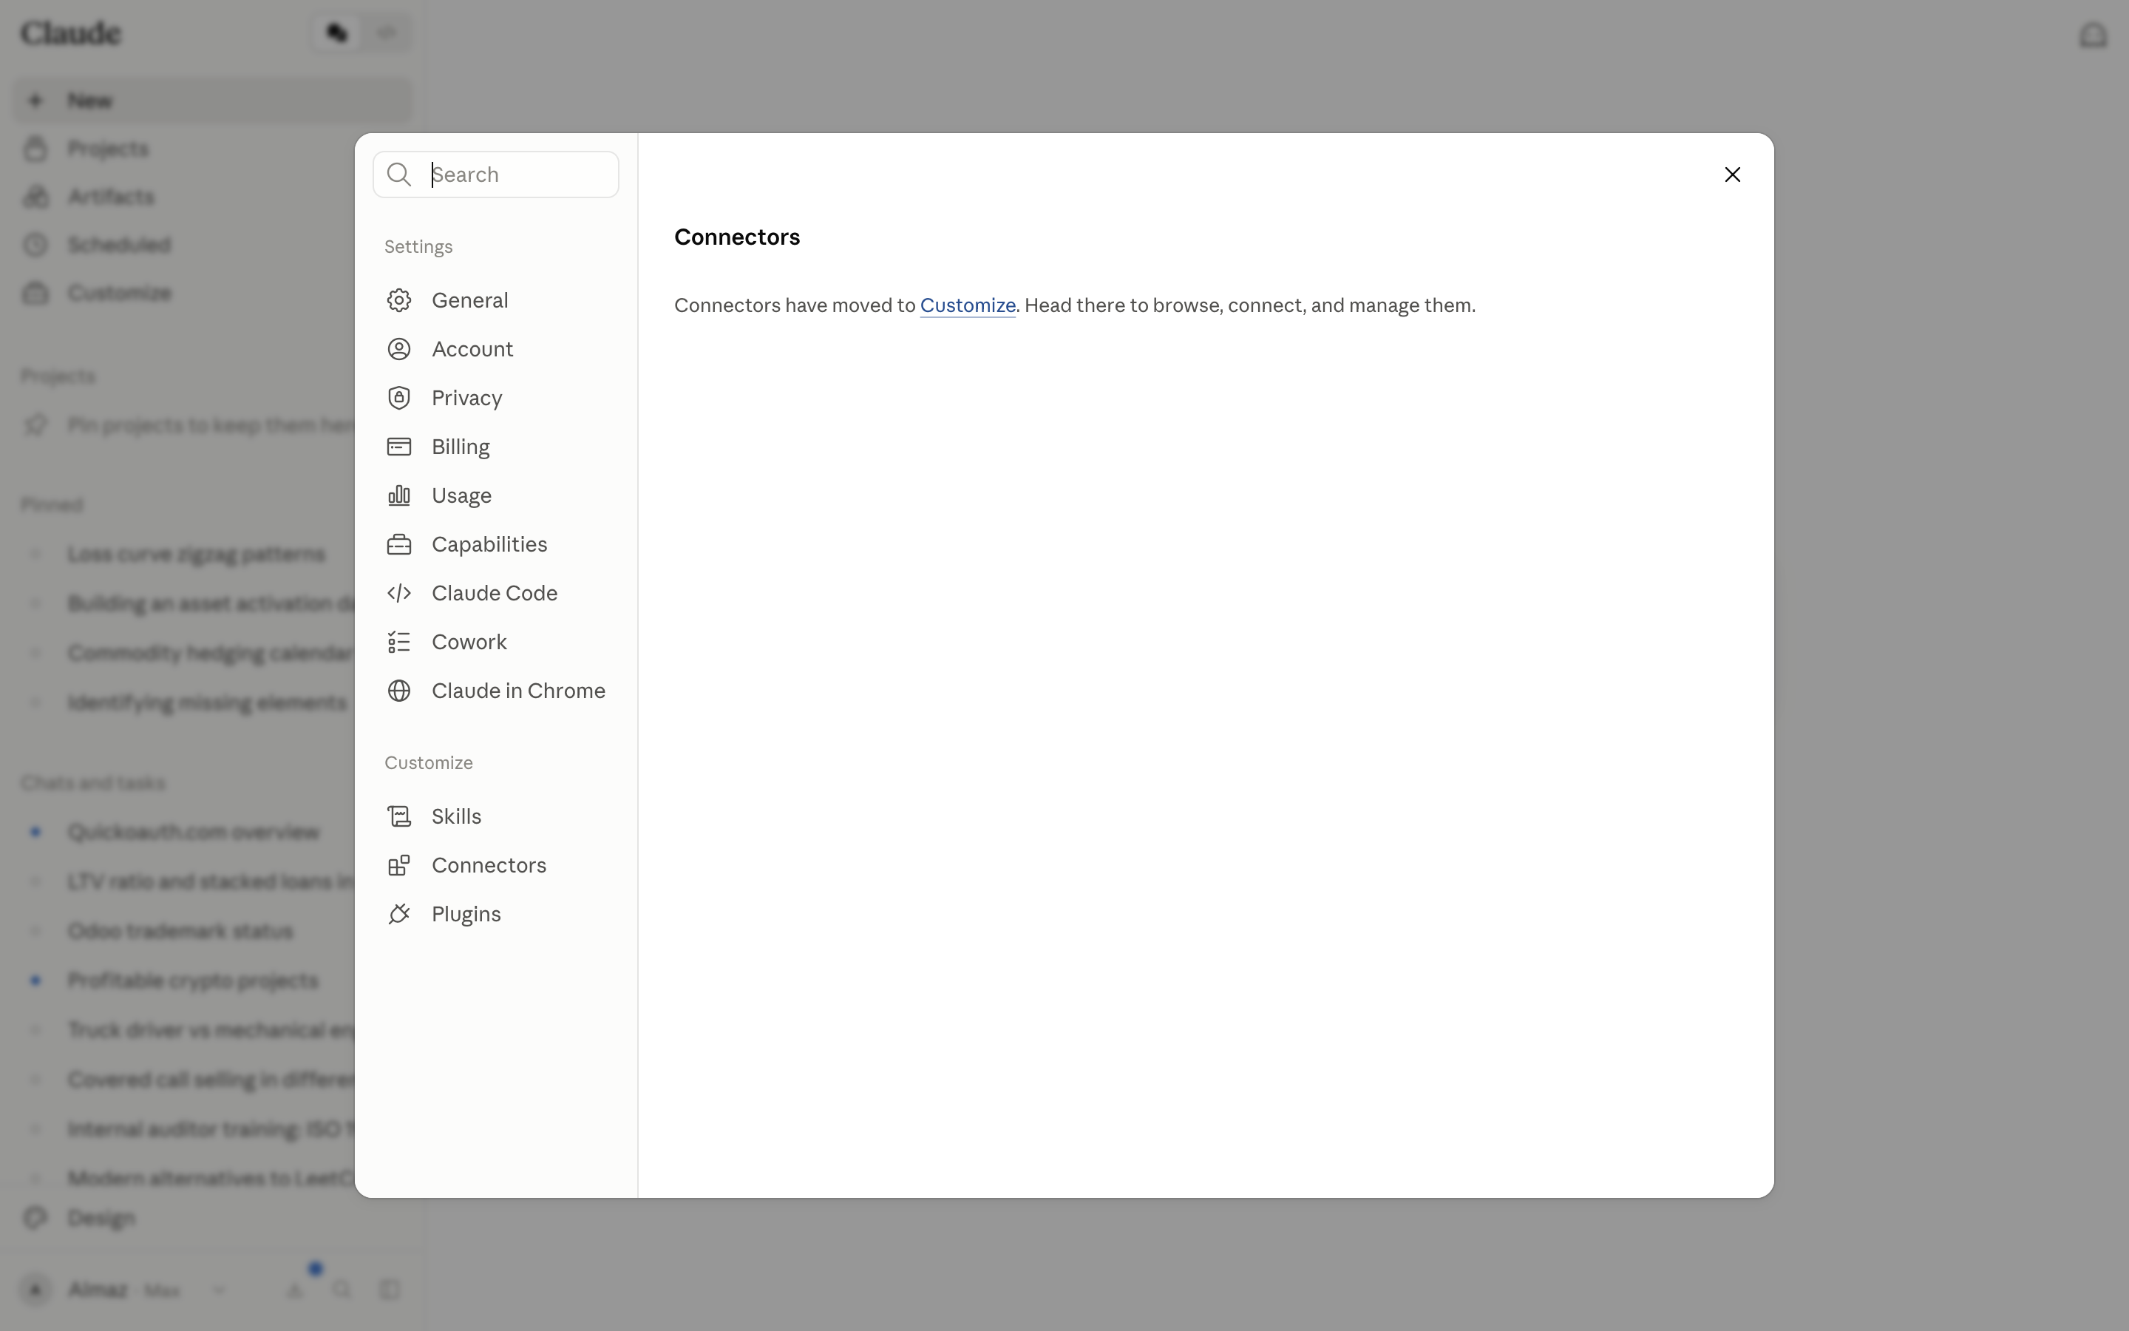
Task: Open the Billing section
Action: (x=496, y=447)
